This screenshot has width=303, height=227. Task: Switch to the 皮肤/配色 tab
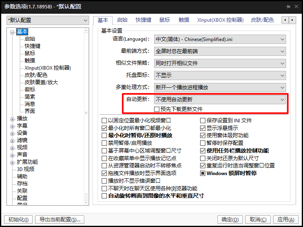pos(262,20)
